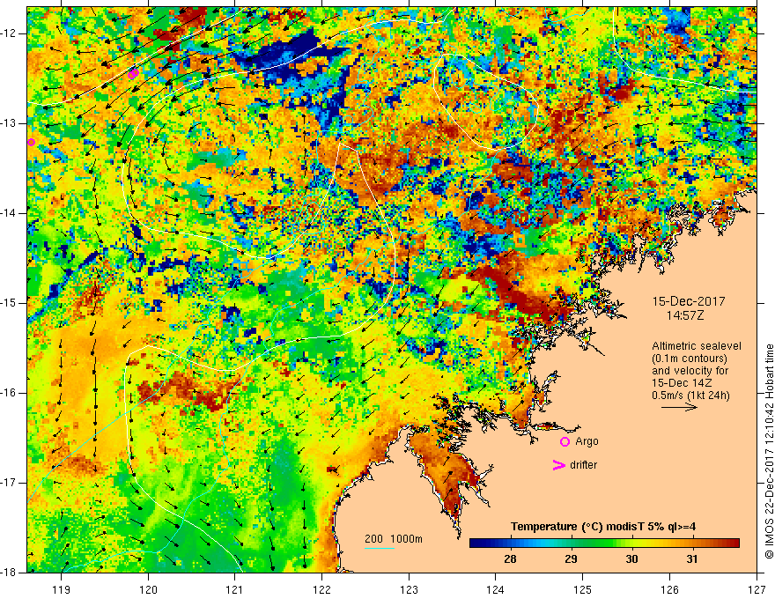775x599 pixels.
Task: Click the '14:57Z' time label
Action: pyautogui.click(x=684, y=315)
